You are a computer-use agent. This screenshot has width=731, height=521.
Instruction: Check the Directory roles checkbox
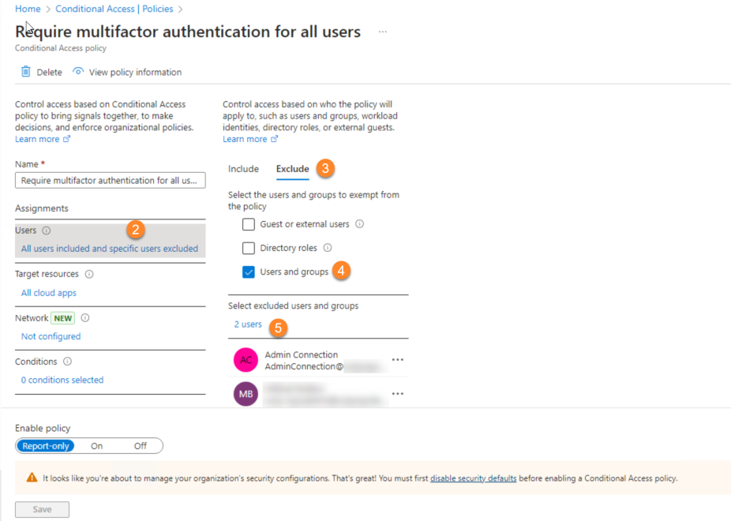pos(249,248)
